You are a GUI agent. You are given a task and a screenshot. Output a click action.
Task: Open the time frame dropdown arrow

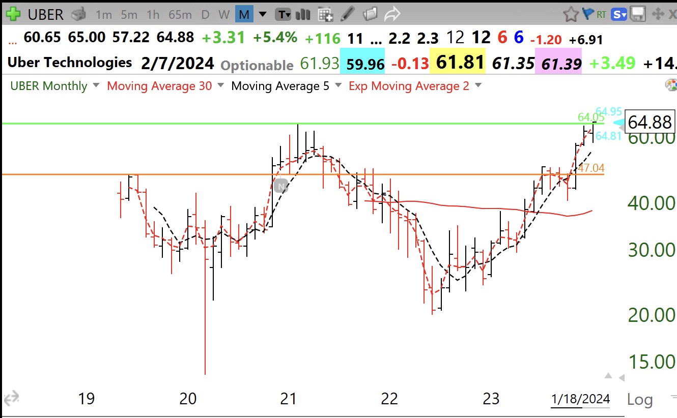click(263, 14)
